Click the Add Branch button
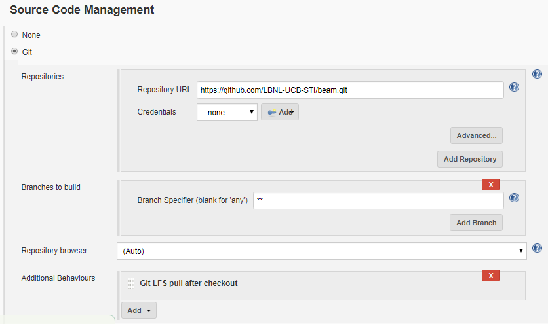The width and height of the screenshot is (548, 324). (x=476, y=223)
